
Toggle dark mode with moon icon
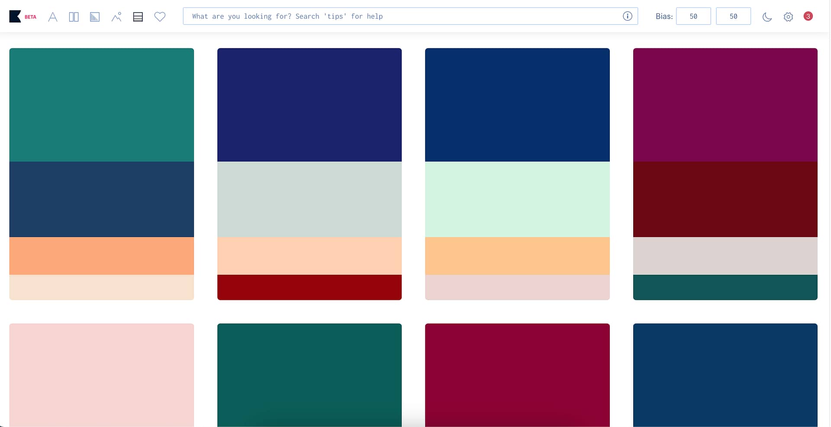[767, 17]
